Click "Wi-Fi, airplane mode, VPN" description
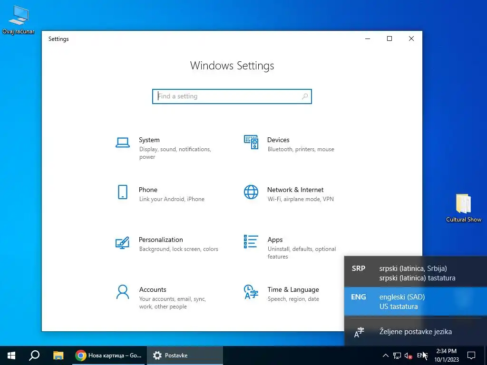 tap(301, 199)
